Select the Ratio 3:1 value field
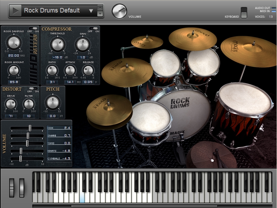Image resolution: width=277 pixels, height=208 pixels. (x=52, y=82)
